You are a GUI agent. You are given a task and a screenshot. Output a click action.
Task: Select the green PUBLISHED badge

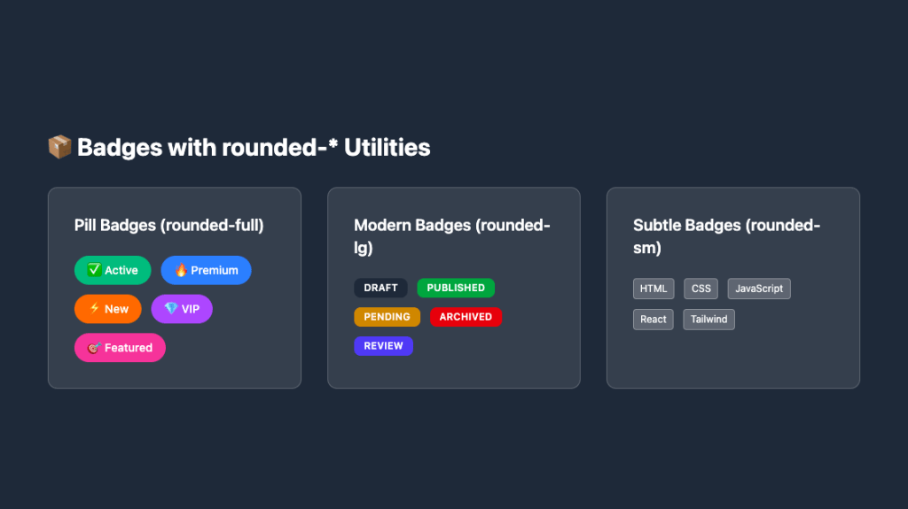(x=456, y=288)
